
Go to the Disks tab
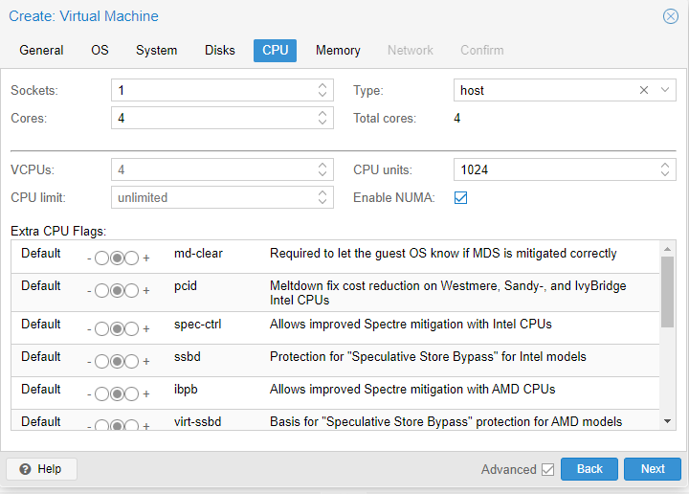219,50
